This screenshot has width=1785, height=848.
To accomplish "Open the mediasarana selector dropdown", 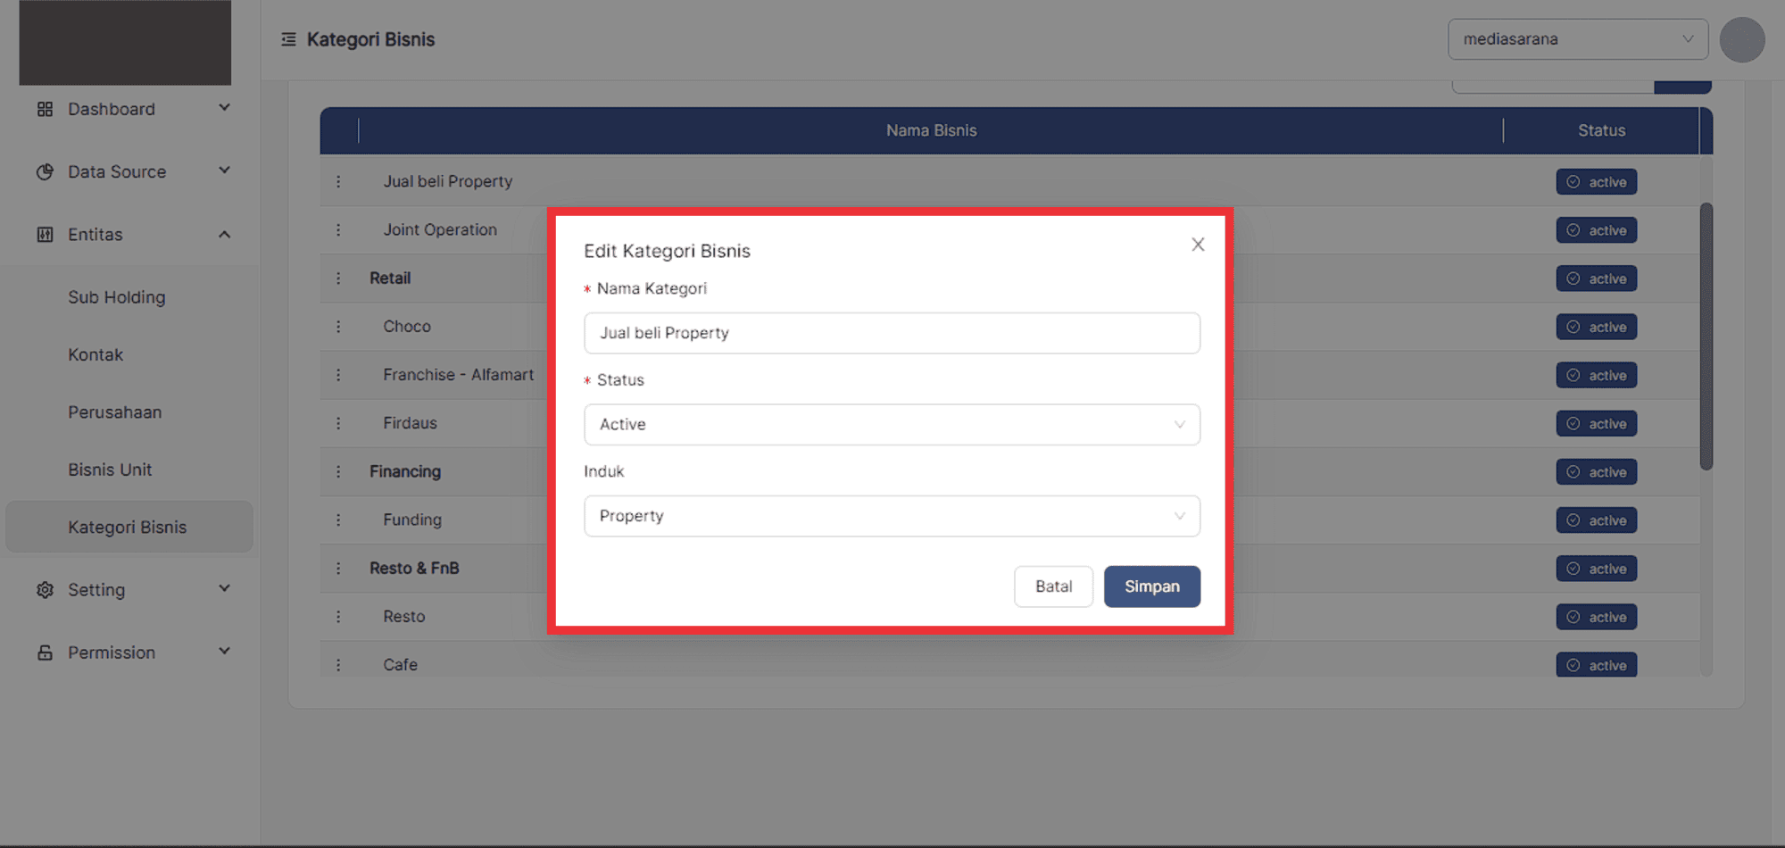I will [1577, 39].
